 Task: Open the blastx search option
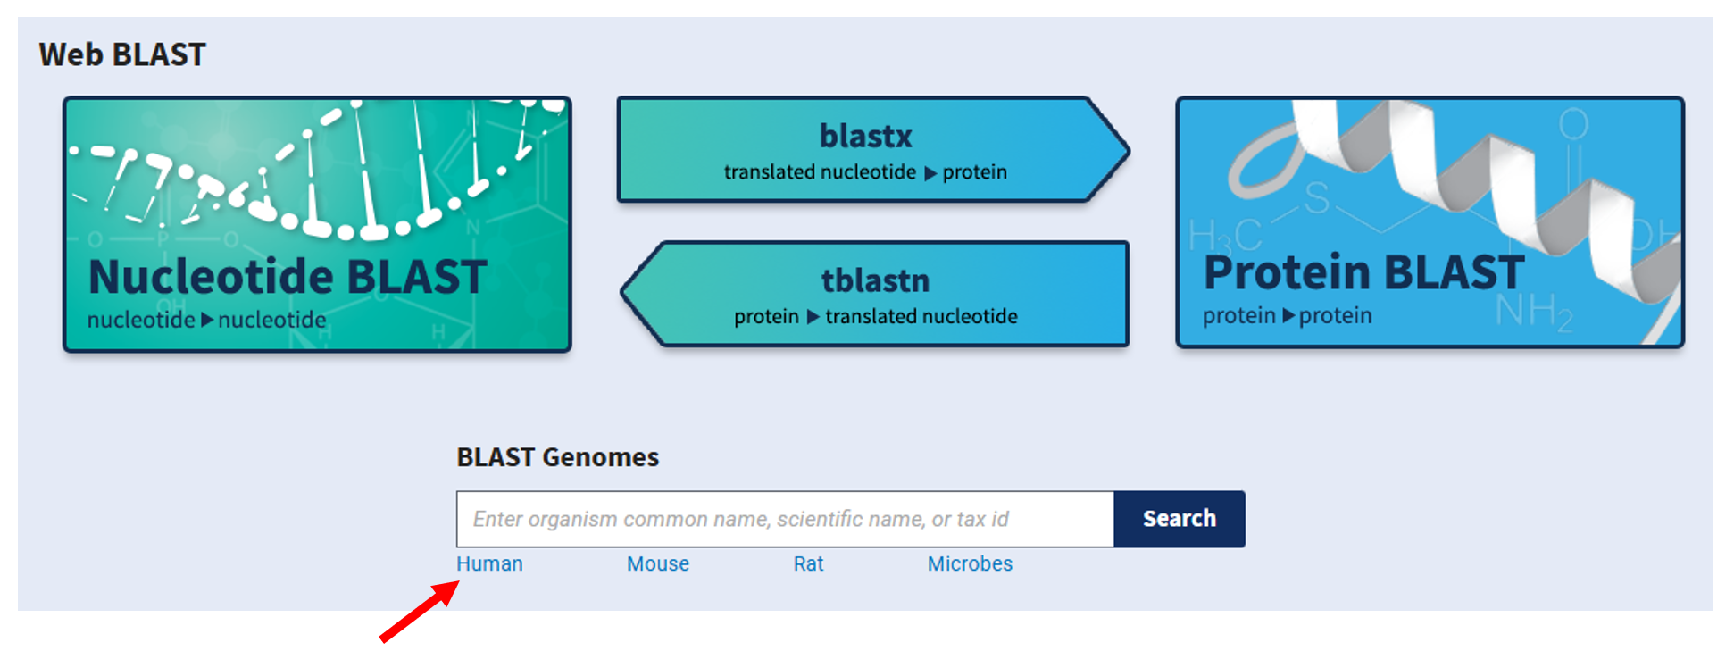[865, 137]
